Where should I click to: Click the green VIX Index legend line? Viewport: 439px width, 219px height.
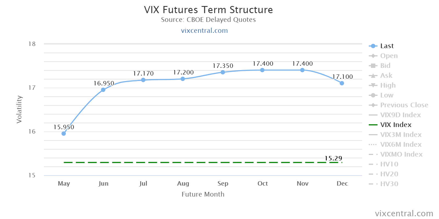373,125
